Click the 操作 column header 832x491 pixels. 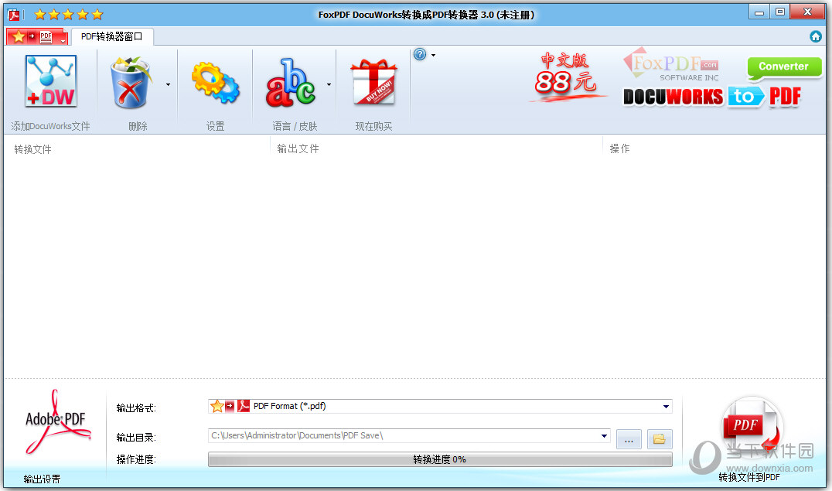[620, 148]
